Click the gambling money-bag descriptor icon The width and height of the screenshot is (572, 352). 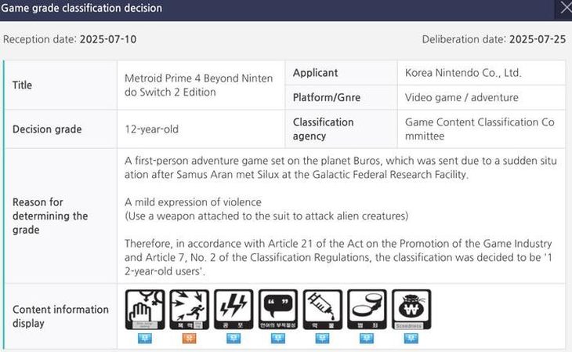[412, 310]
